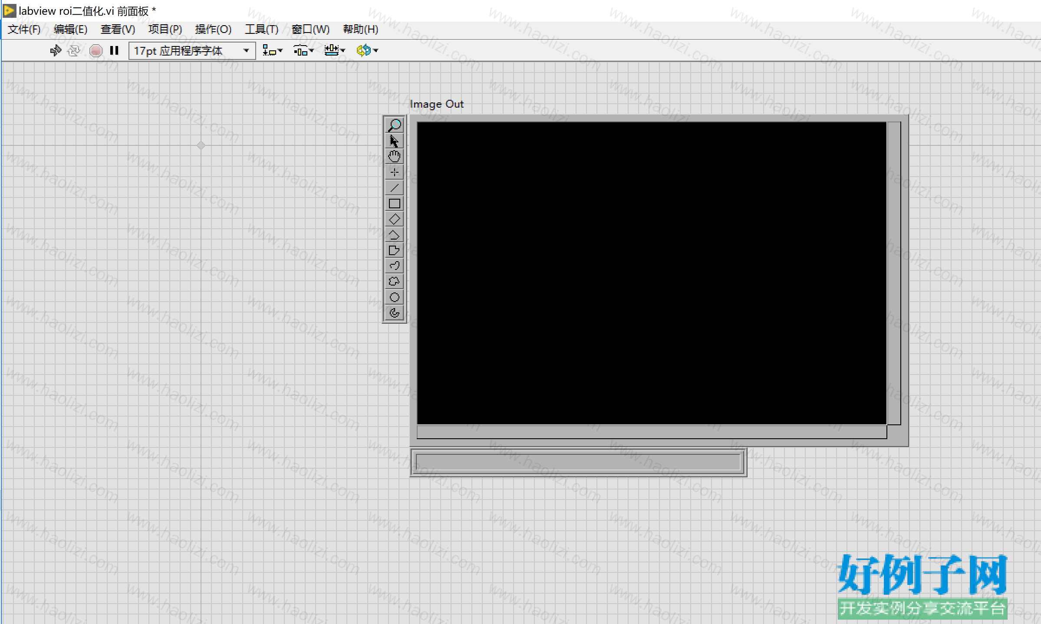The image size is (1041, 624).
Task: Open the 窗口(W) menu
Action: (310, 30)
